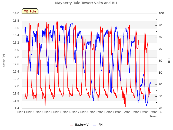
Task: Click the 12.8 left axis value
Action: pos(16,57)
